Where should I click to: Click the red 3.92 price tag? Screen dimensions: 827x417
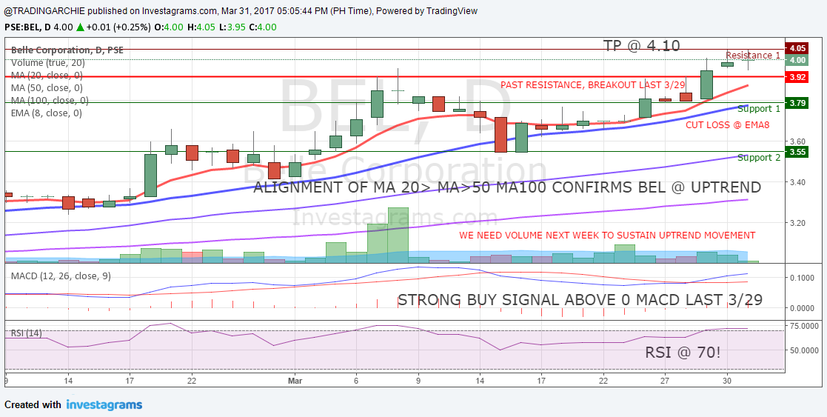coord(797,77)
